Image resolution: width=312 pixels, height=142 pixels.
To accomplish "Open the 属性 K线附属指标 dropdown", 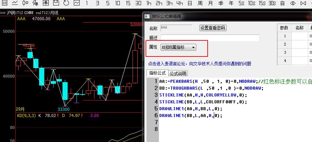I will (178, 47).
